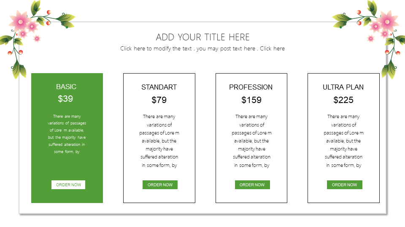Click the BASIC plan heading
Image resolution: width=405 pixels, height=227 pixels.
[x=66, y=87]
